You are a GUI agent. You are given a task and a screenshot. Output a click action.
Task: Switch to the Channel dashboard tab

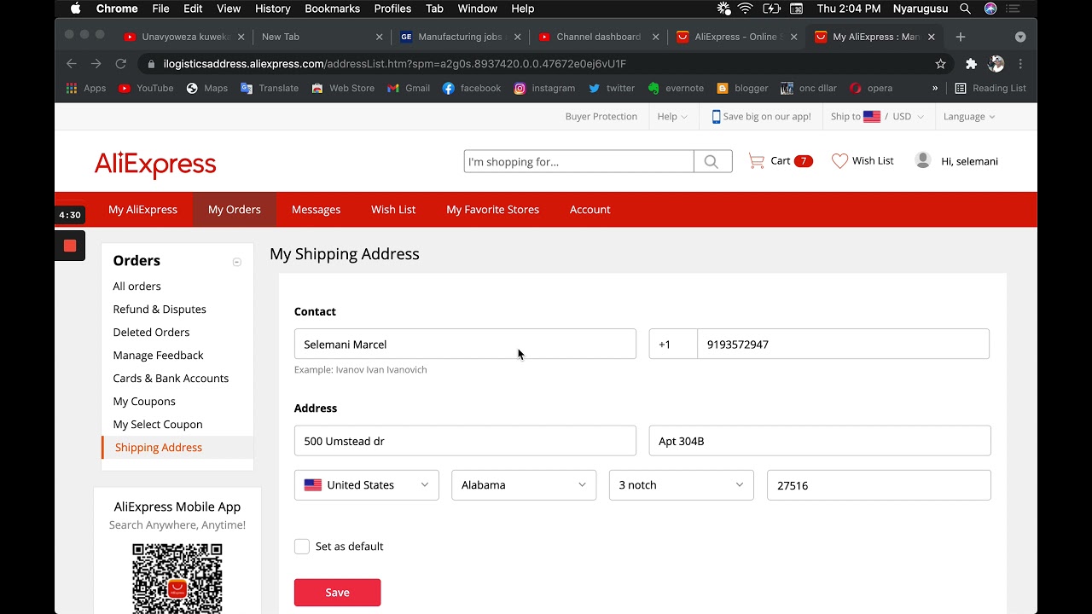pyautogui.click(x=598, y=37)
